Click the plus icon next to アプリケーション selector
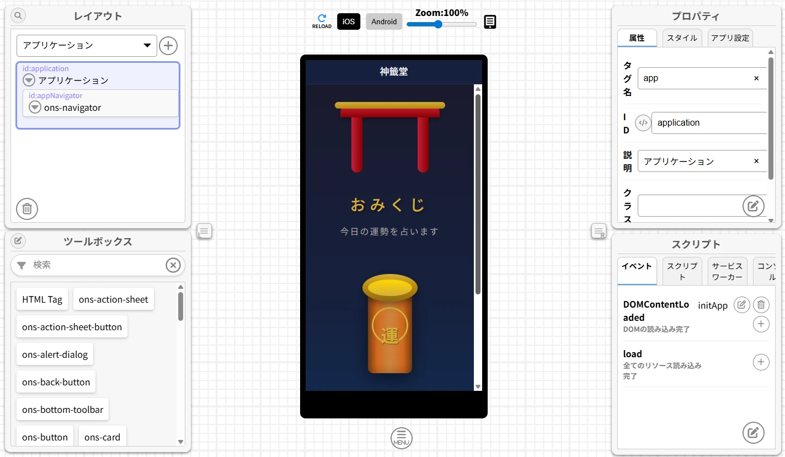Screen dimensions: 785x457 tap(168, 46)
